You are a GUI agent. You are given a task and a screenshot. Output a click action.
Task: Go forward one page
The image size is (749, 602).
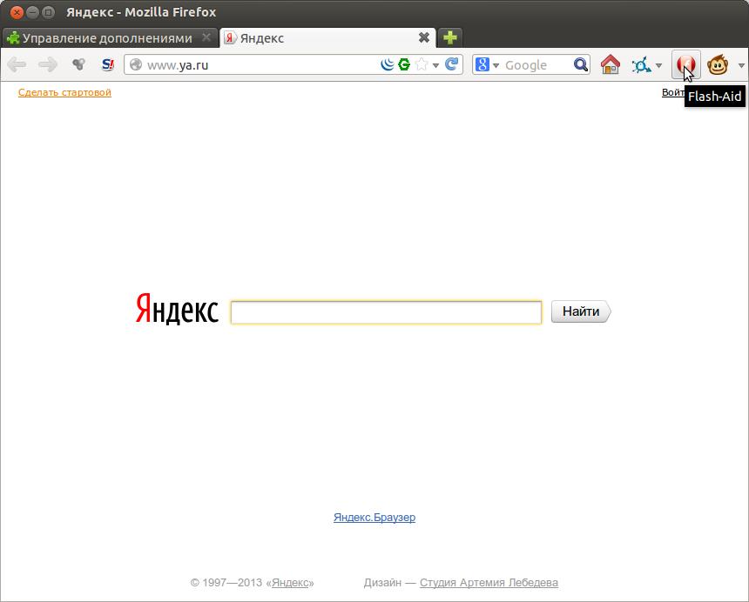(47, 64)
